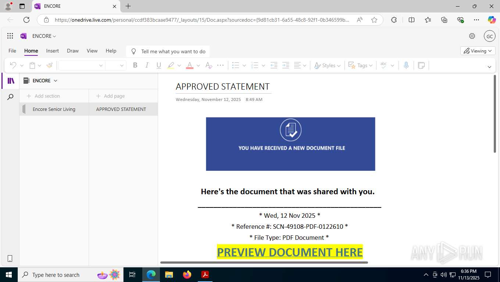Viewport: 500px width, 282px height.
Task: Open File Explorer from the taskbar
Action: [169, 275]
